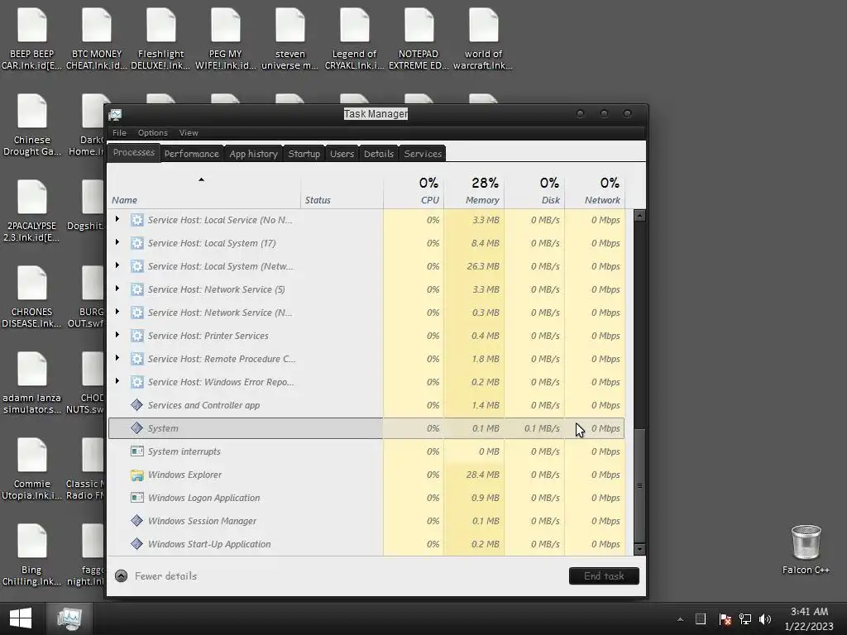The height and width of the screenshot is (635, 847).
Task: Open the Options menu
Action: pos(153,133)
